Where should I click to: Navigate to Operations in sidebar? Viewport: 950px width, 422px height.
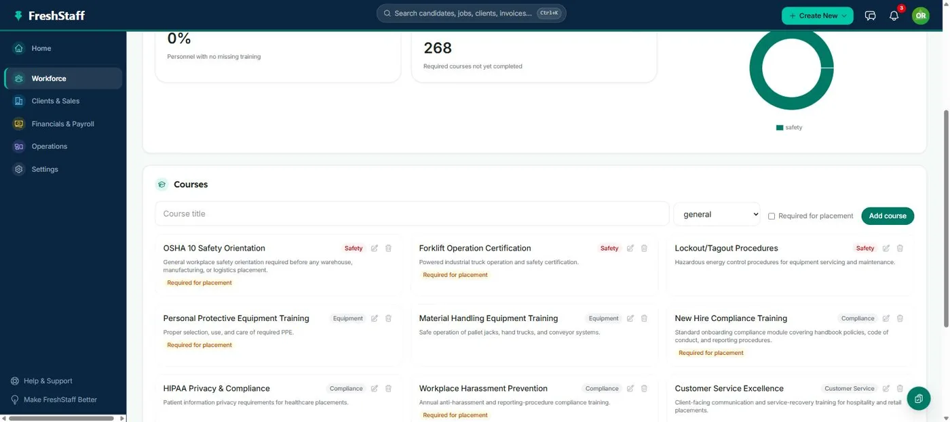[63, 146]
